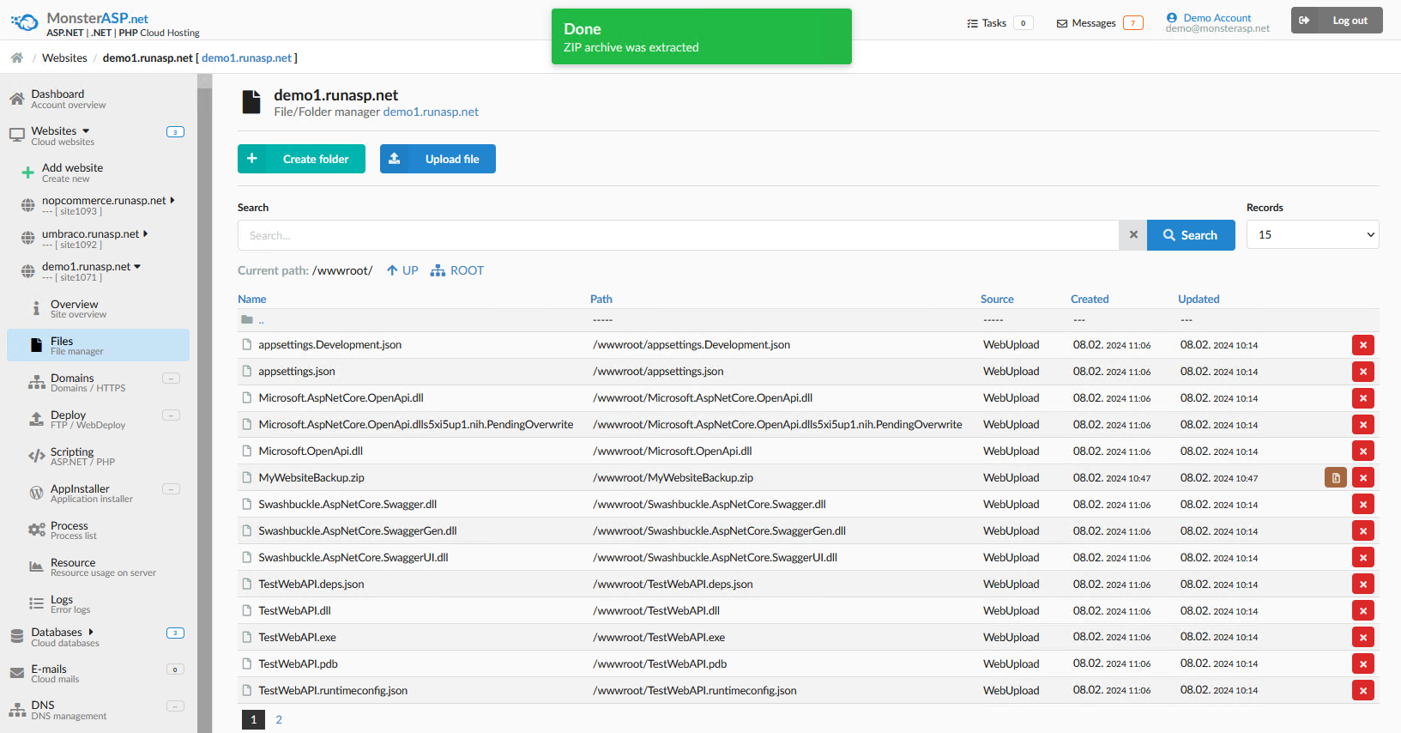Select the TestWebAPI.deps.json file name
The width and height of the screenshot is (1401, 733).
[311, 585]
